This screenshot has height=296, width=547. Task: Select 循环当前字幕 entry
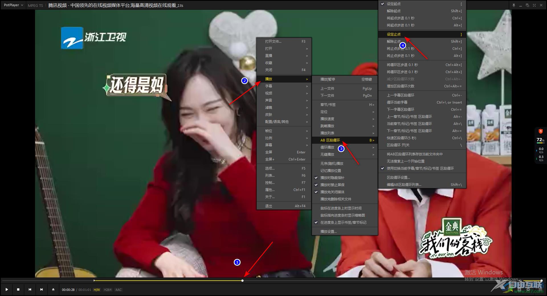click(x=422, y=102)
